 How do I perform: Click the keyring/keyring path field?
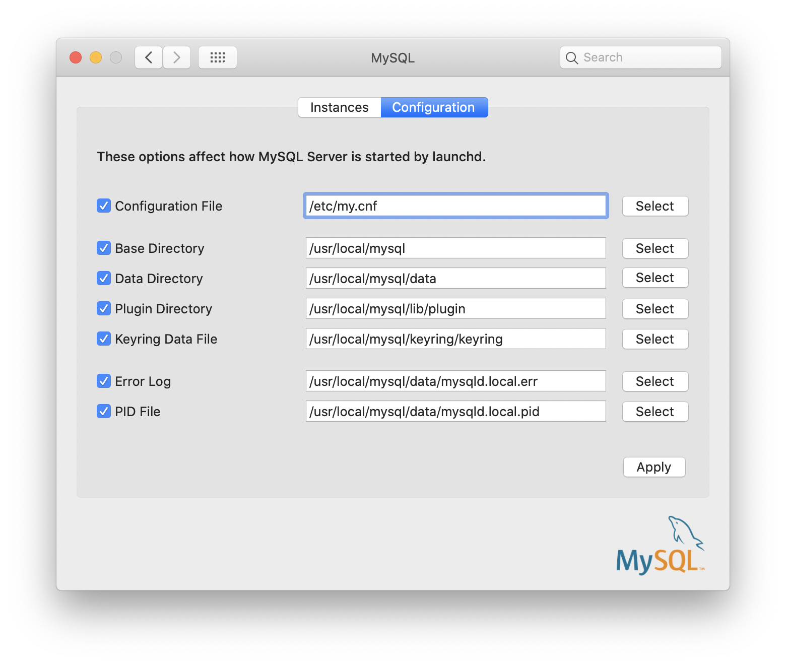[455, 339]
